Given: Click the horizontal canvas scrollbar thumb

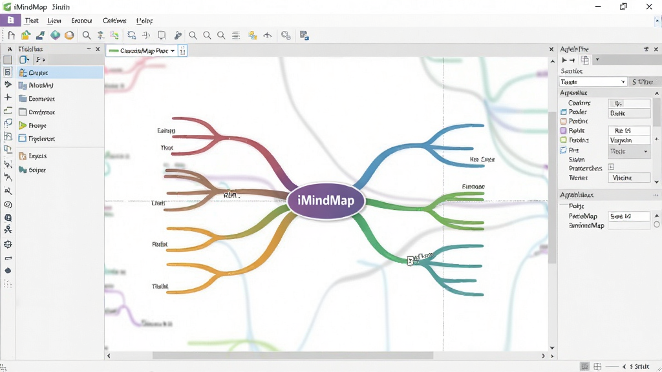Looking at the screenshot, I should click(293, 356).
